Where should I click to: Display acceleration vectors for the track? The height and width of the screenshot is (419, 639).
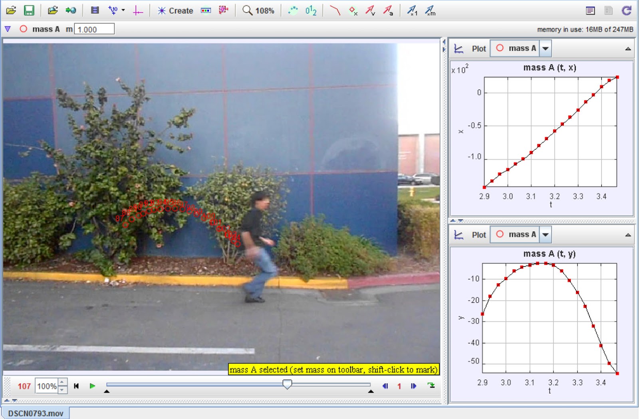click(389, 11)
